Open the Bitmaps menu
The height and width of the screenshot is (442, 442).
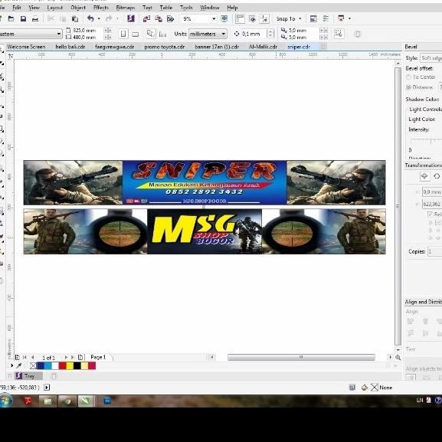point(126,8)
